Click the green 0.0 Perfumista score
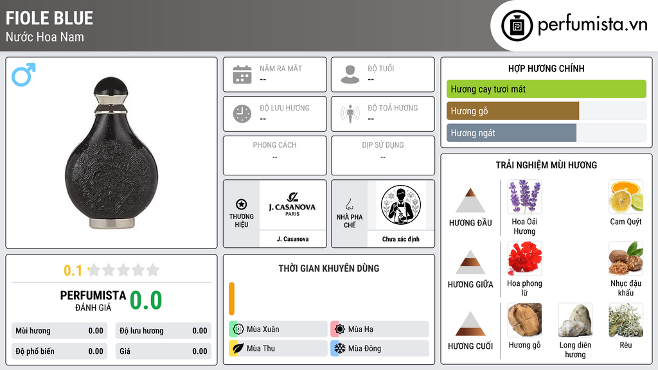Viewport: 658px width, 370px height. (146, 301)
